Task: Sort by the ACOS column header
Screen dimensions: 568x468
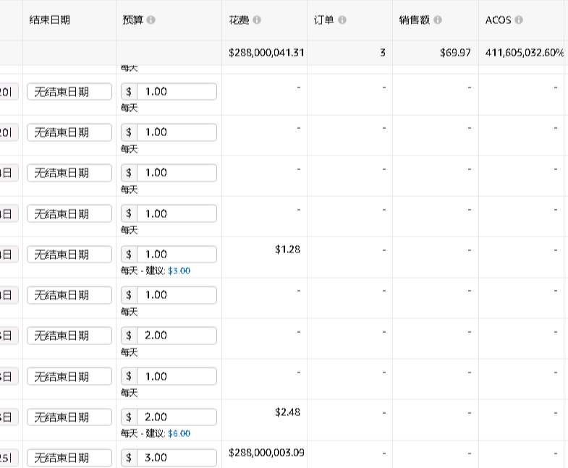Action: [x=498, y=20]
